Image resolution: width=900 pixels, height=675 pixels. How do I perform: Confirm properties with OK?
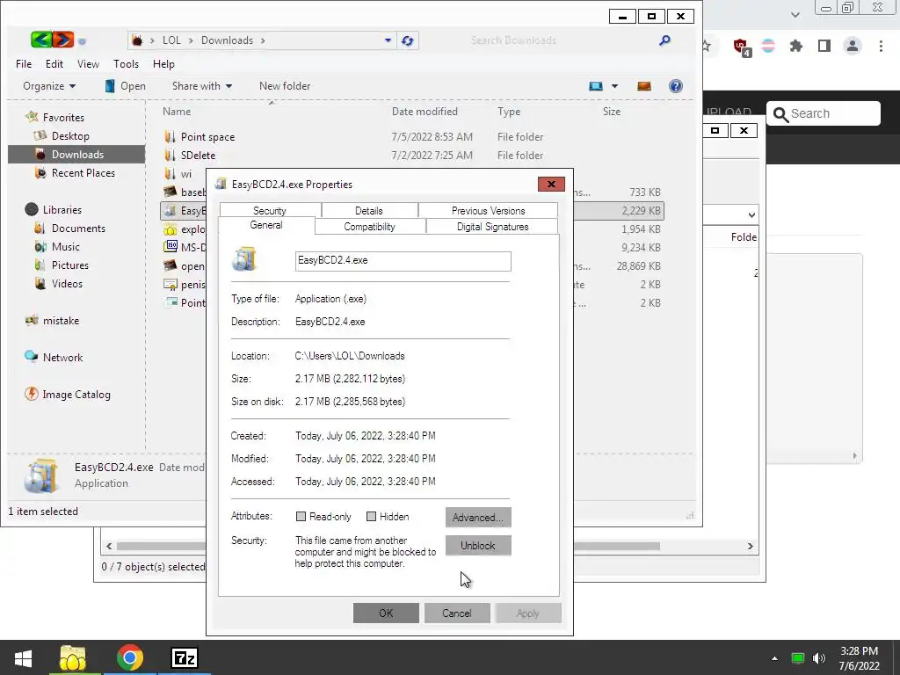(x=386, y=613)
